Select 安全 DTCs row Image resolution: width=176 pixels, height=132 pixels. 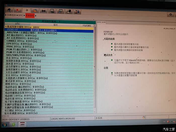(48, 75)
